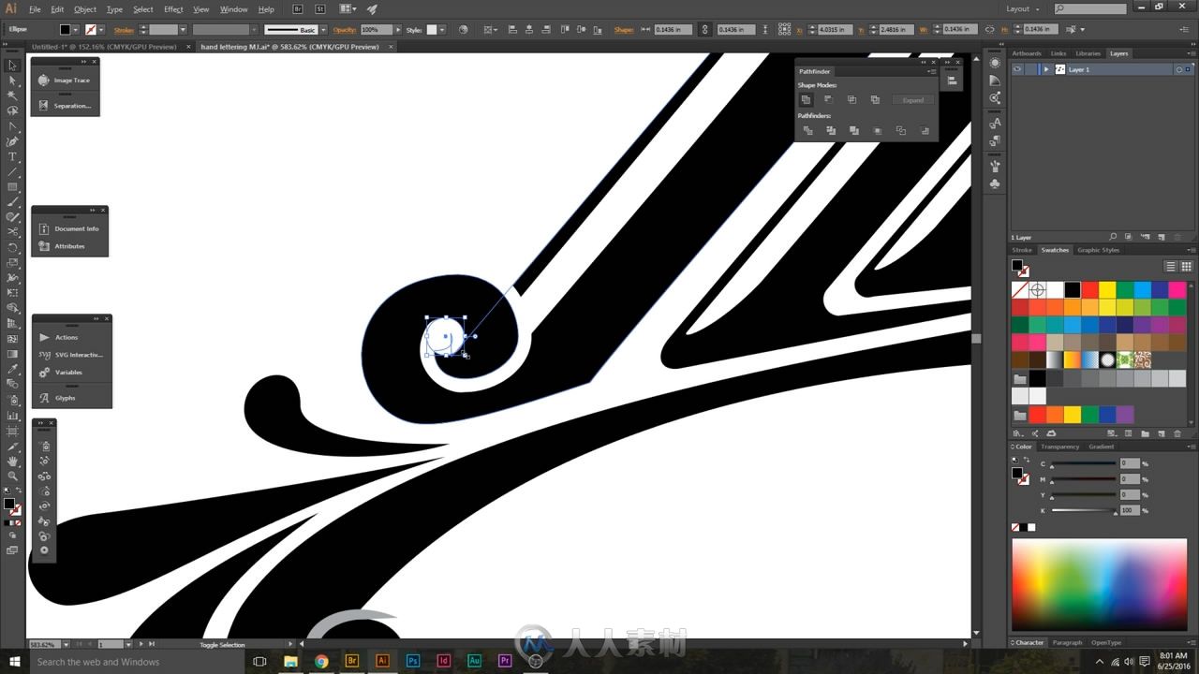Open the Effect menu

pyautogui.click(x=173, y=9)
